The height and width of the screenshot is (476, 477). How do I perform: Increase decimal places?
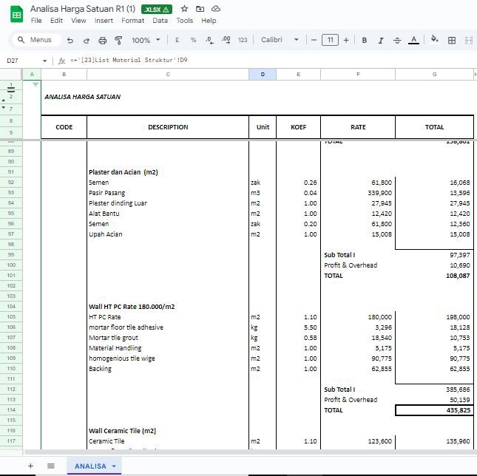(x=226, y=40)
